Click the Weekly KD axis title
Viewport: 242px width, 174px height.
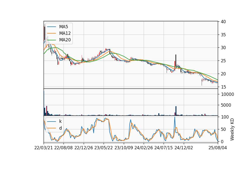pos(232,130)
